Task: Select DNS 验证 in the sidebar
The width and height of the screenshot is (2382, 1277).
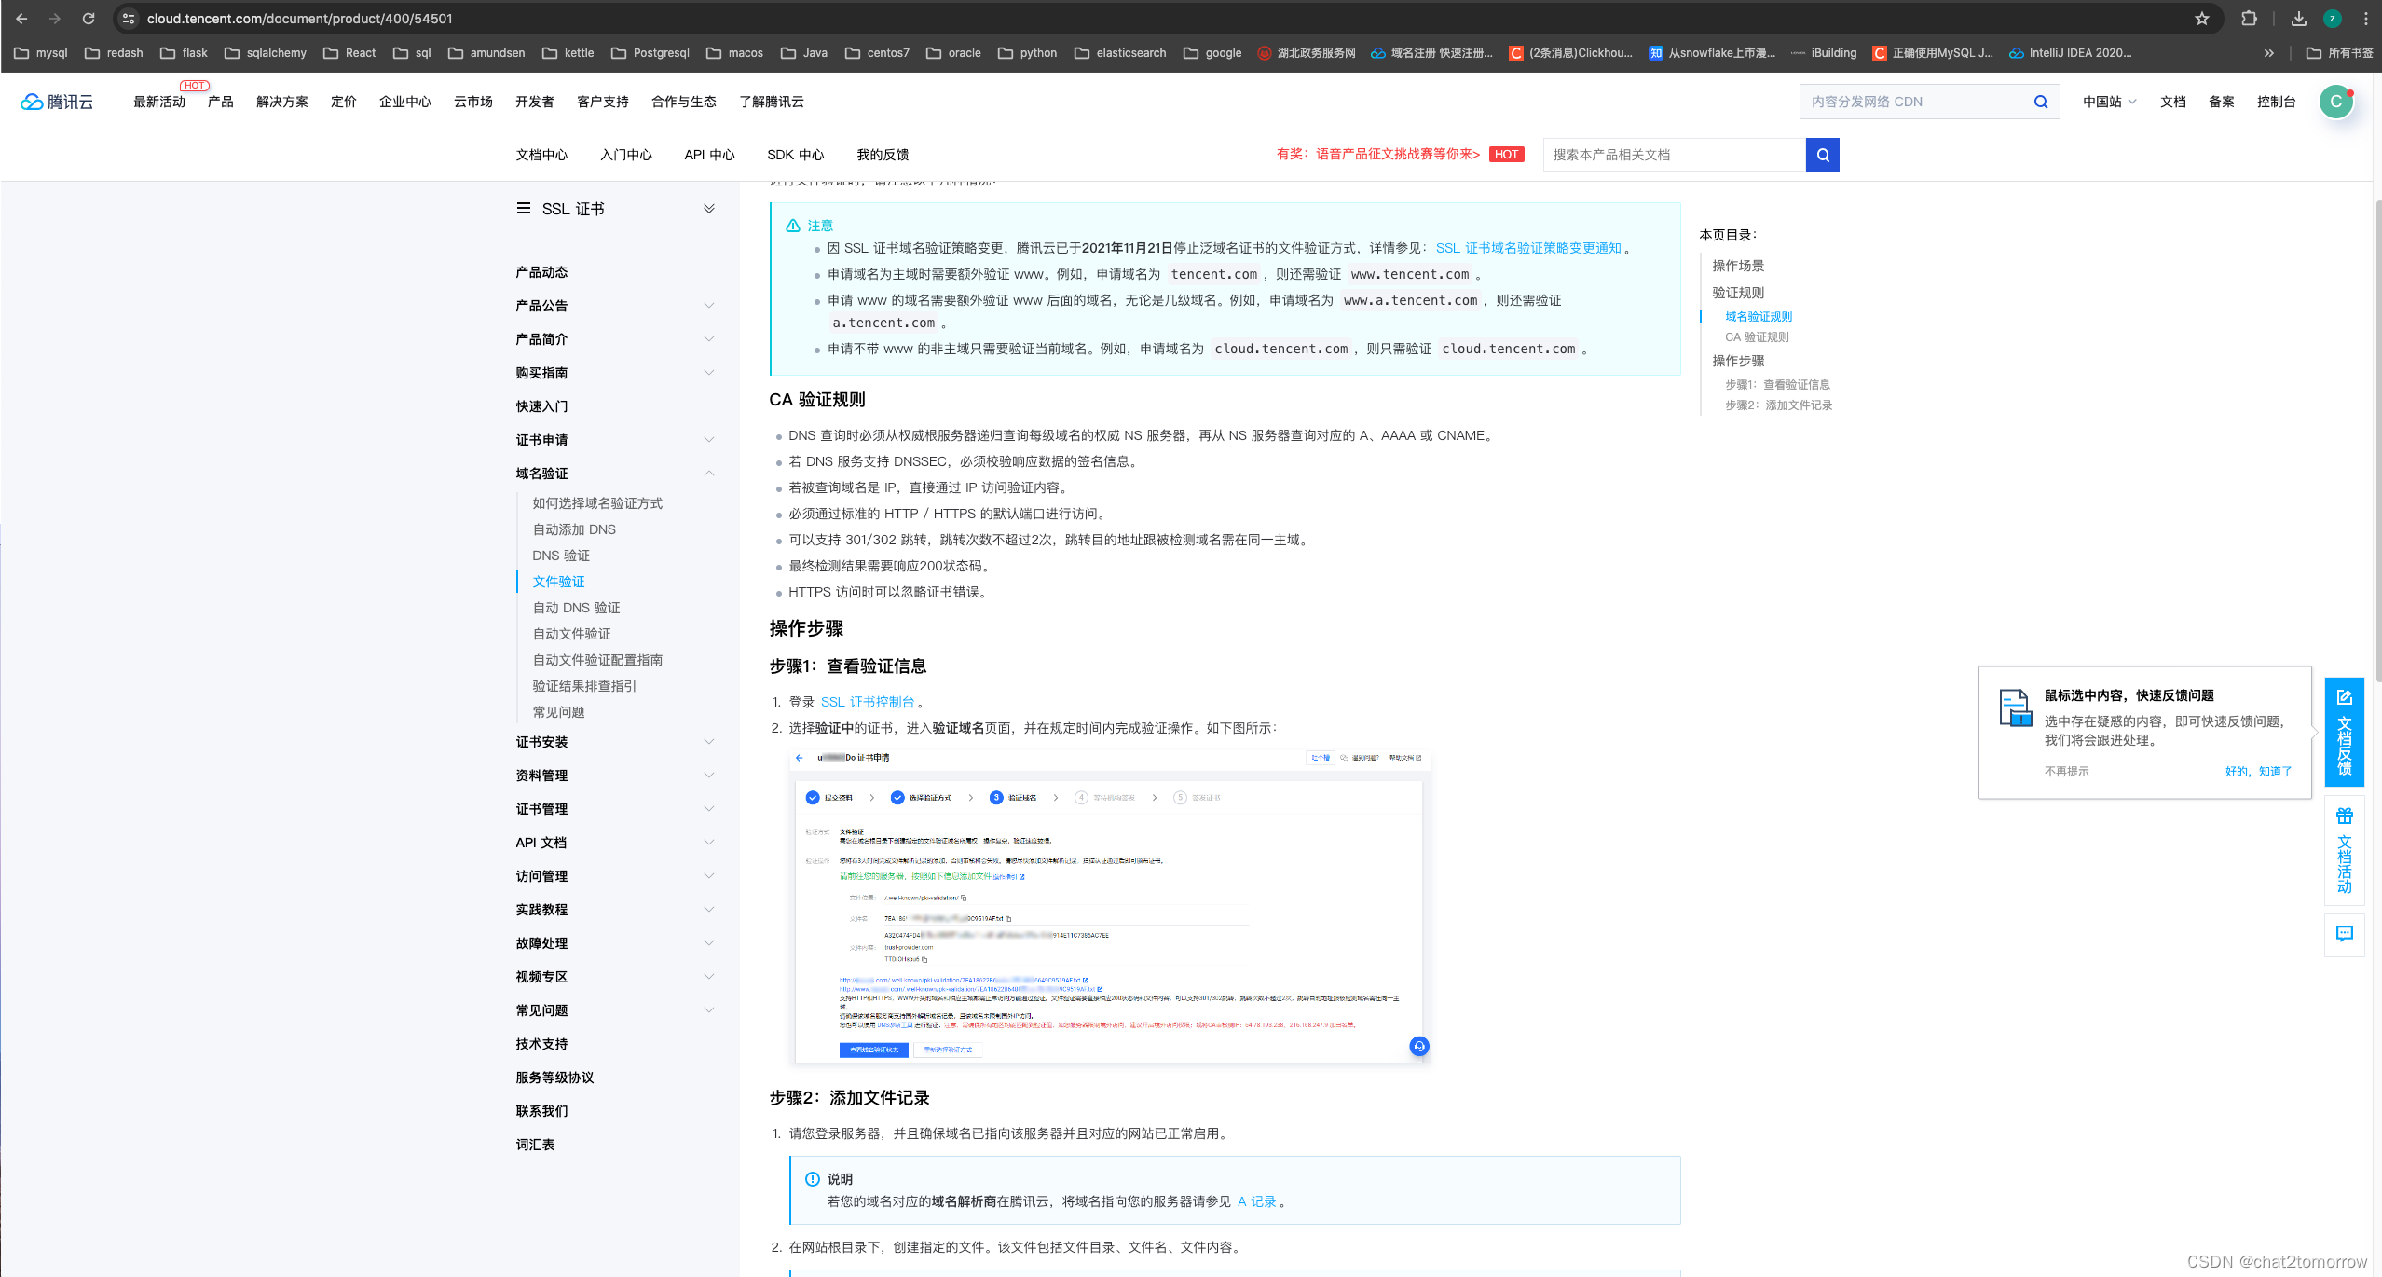Action: tap(560, 556)
